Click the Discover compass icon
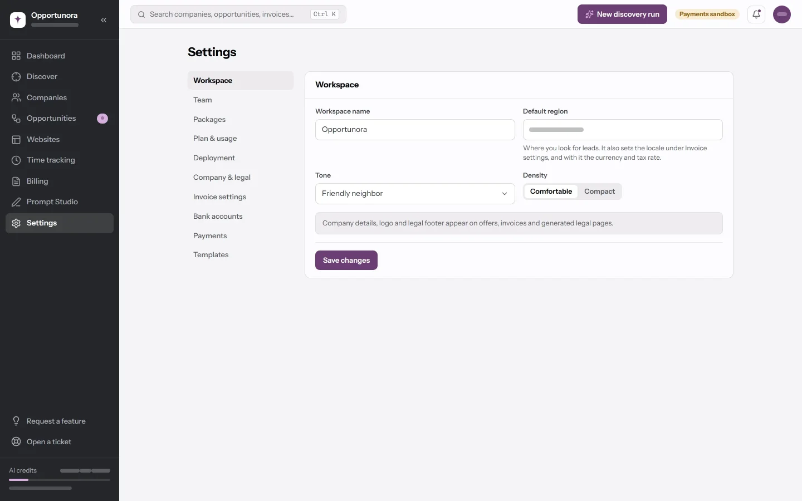 click(16, 77)
